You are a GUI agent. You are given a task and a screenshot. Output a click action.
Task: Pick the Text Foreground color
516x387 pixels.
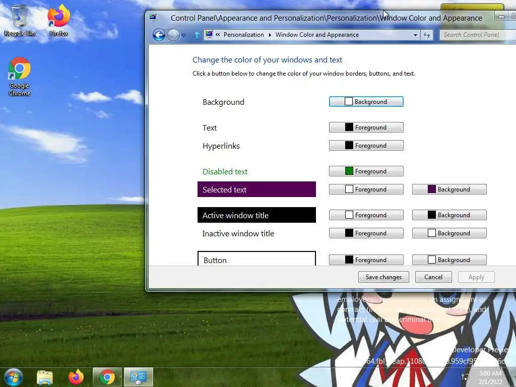click(366, 127)
